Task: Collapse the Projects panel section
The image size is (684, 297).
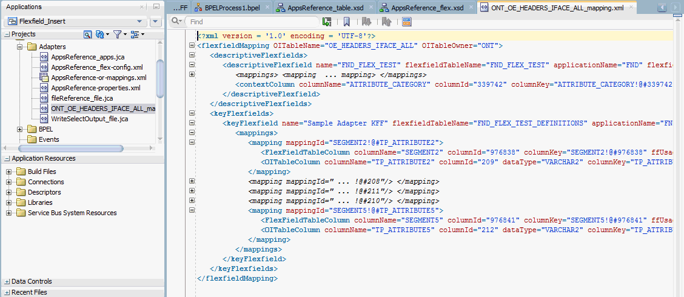Action: click(7, 35)
